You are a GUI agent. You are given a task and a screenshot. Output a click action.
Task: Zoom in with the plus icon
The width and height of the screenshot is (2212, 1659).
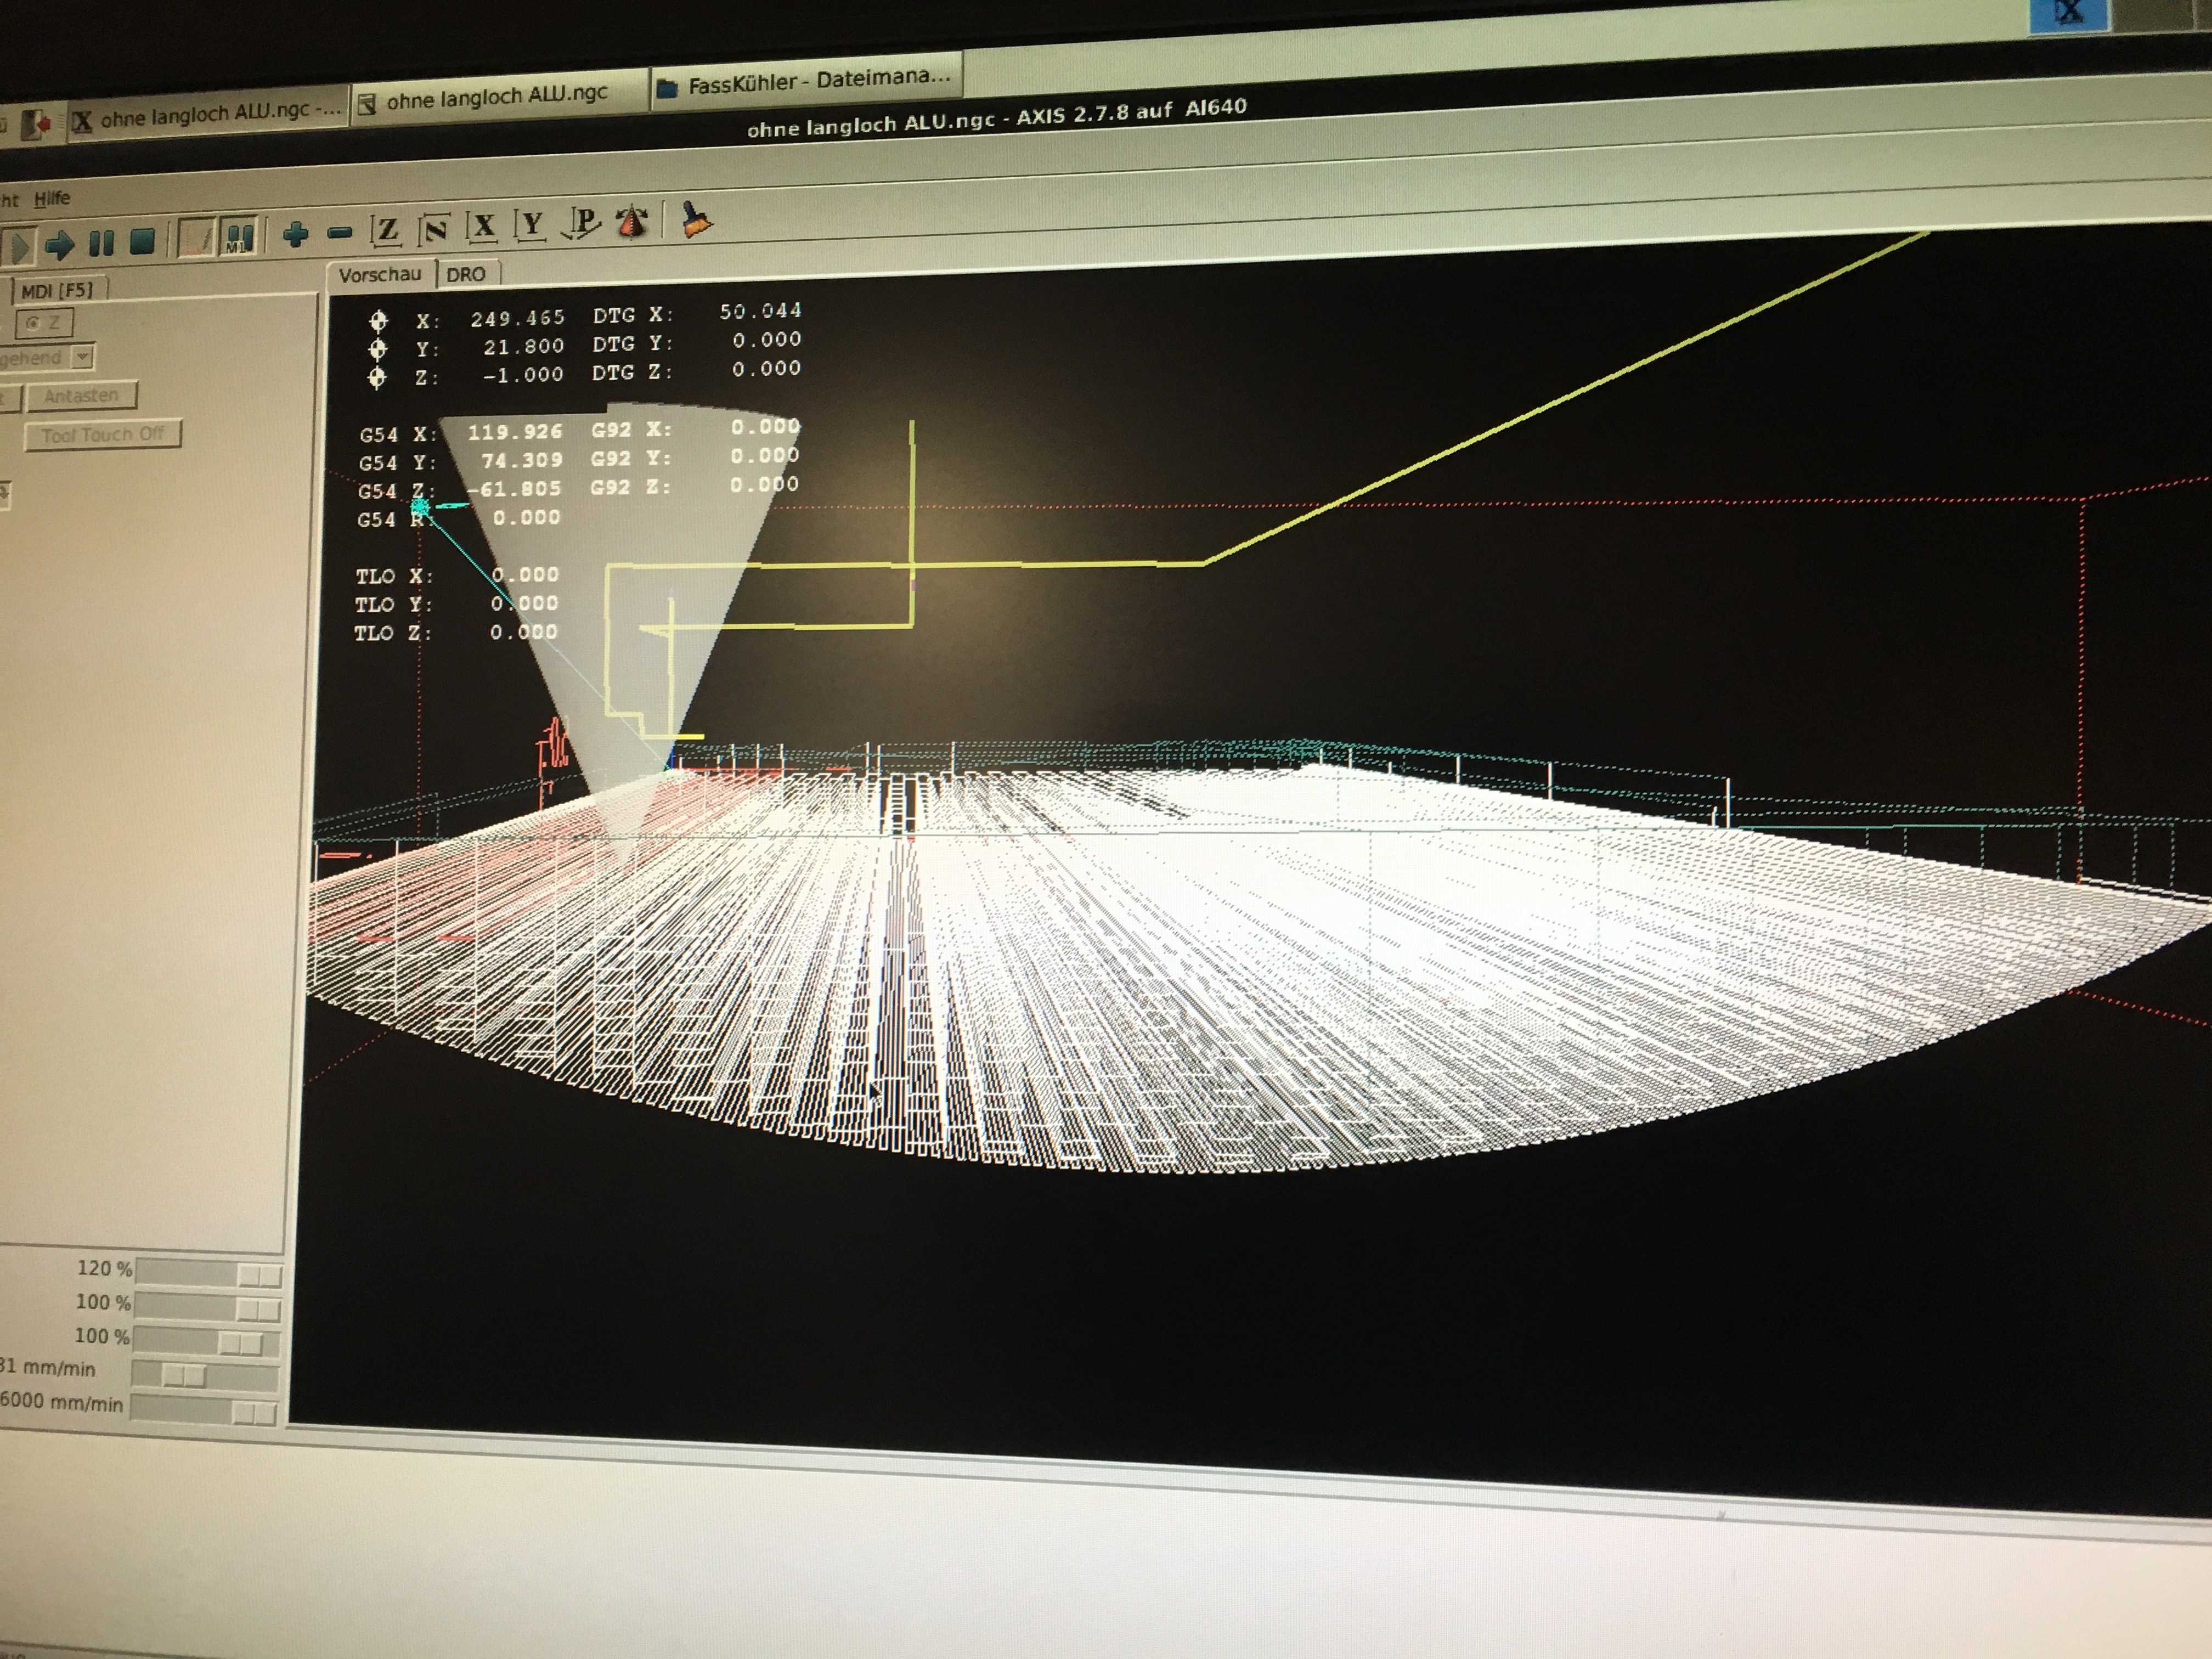[x=295, y=235]
